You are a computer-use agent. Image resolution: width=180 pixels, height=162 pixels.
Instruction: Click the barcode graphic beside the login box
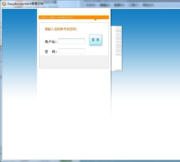pyautogui.click(x=118, y=41)
